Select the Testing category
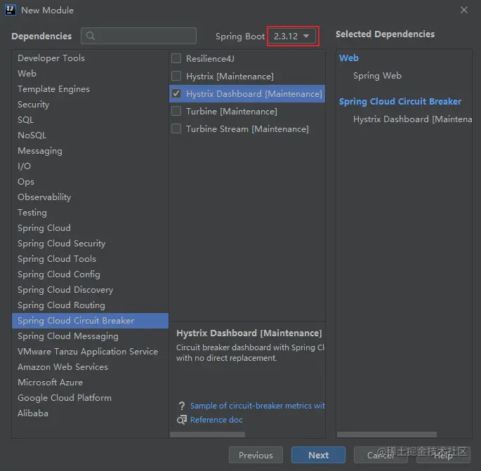The image size is (481, 471). 90,212
